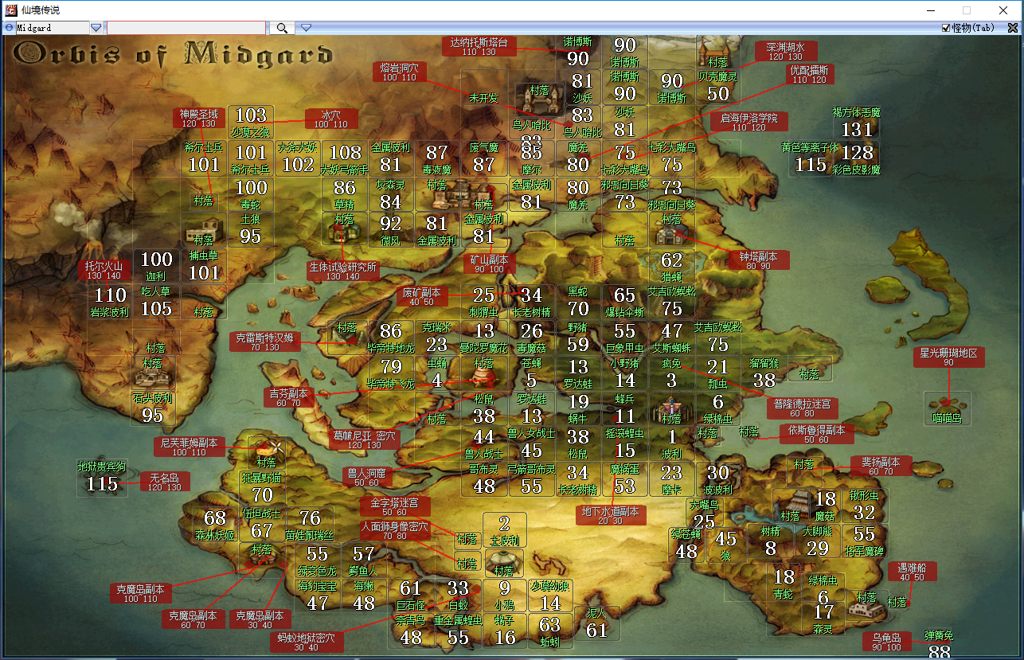Open the 地下水道副本 20-30 label
Screen dimensions: 1024x660
[x=610, y=515]
